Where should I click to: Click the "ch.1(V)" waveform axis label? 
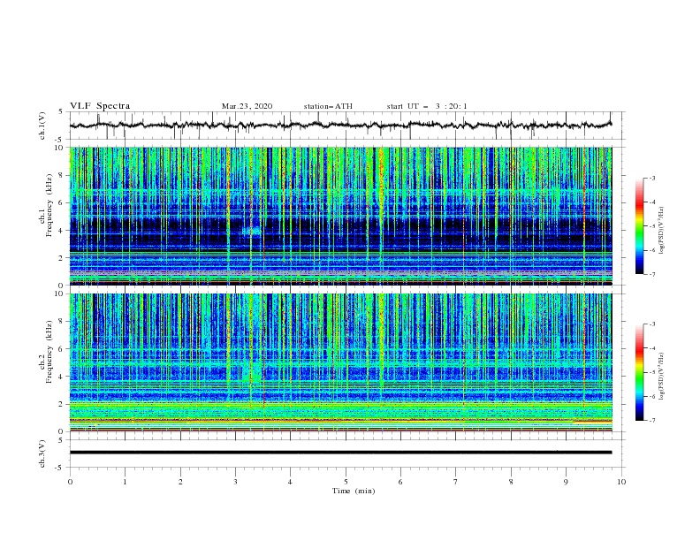click(42, 126)
